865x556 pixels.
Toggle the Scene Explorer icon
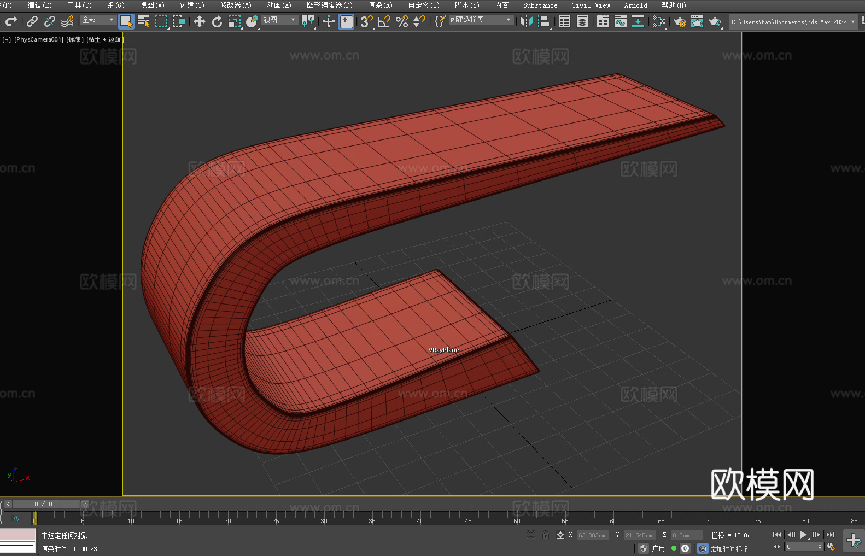[x=565, y=21]
